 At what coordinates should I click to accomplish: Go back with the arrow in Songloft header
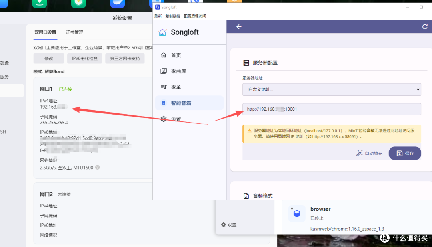click(x=239, y=27)
